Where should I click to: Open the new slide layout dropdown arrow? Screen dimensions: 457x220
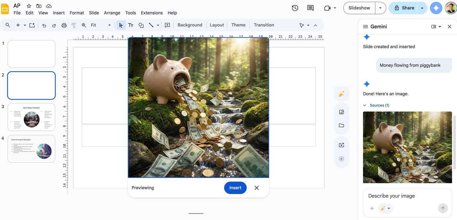coord(25,25)
